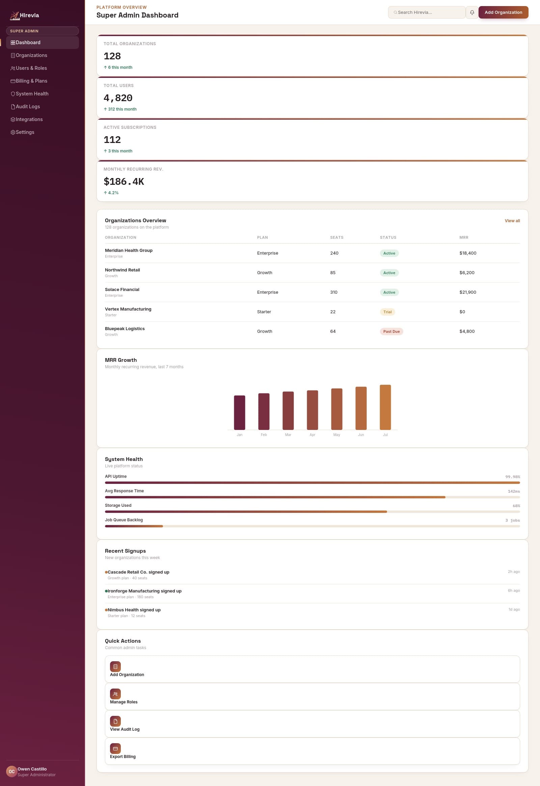Click the OC user avatar
Viewport: 540px width, 786px height.
(11, 772)
